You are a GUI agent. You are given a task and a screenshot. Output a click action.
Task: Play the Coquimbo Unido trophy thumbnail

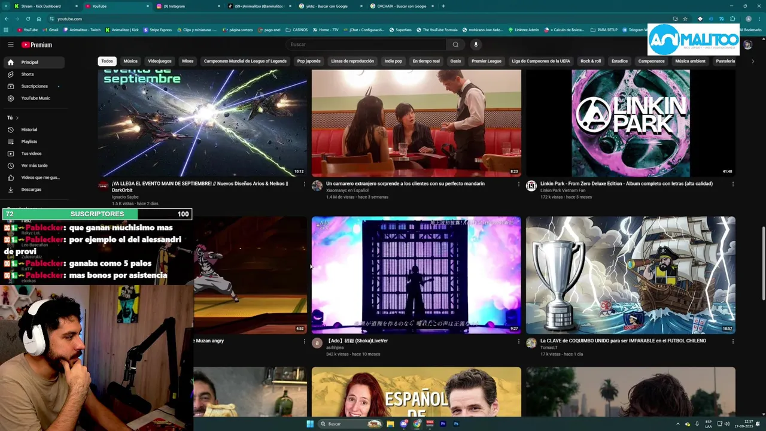coord(631,275)
